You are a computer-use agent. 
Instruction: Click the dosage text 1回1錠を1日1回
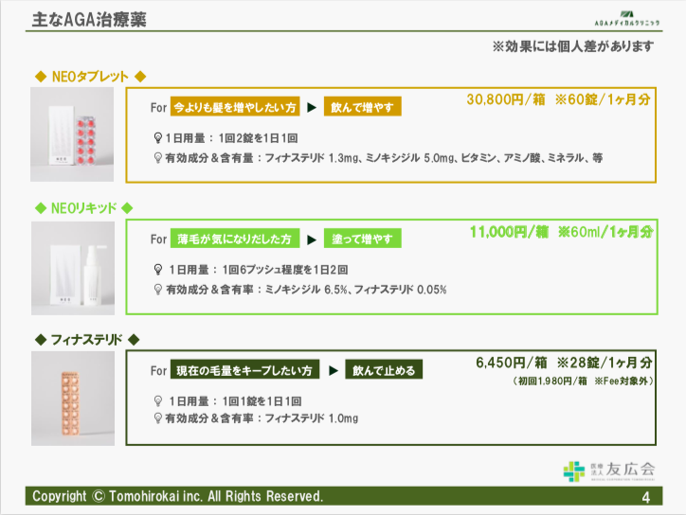(x=262, y=400)
